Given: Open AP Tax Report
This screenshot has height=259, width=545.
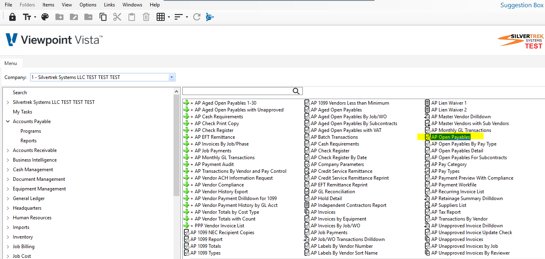Looking at the screenshot, I should pos(446,212).
